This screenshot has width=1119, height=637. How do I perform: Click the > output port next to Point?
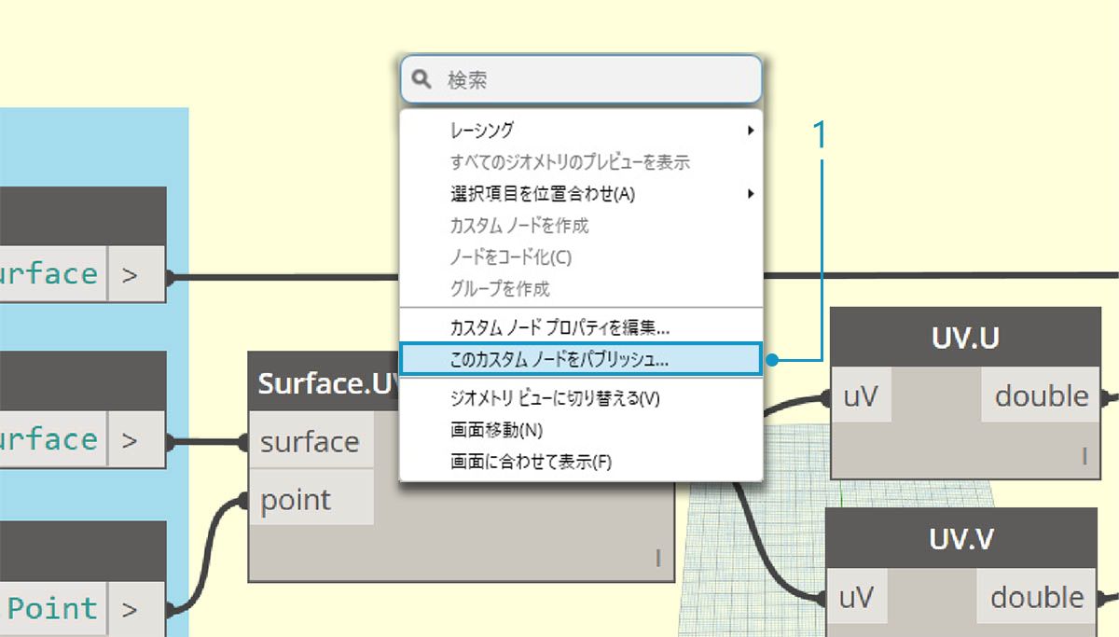pos(136,608)
